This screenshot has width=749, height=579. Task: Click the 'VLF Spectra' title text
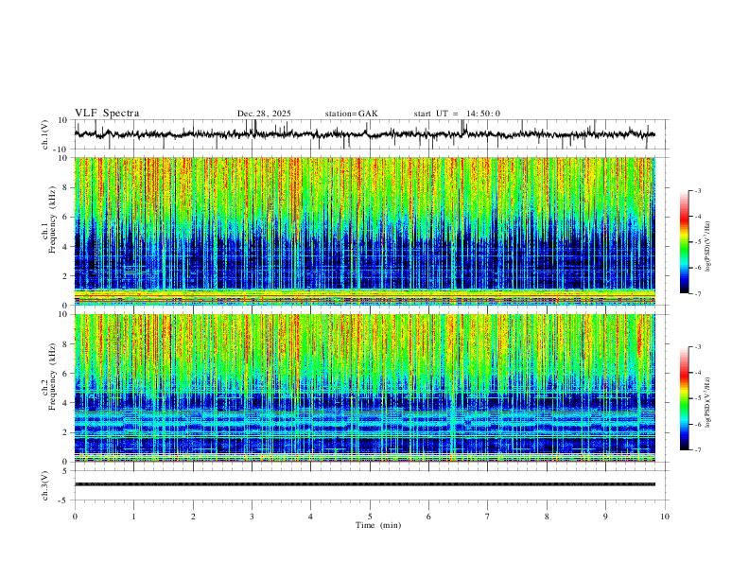coord(107,114)
